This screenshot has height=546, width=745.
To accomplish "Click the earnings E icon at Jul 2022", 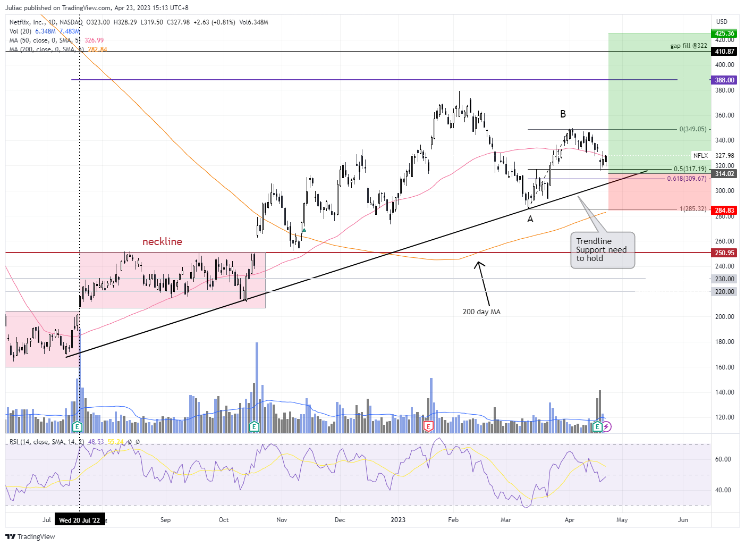I will click(78, 426).
